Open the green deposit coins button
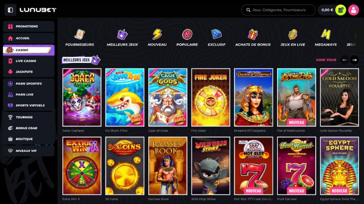The image size is (364, 204). (x=340, y=10)
